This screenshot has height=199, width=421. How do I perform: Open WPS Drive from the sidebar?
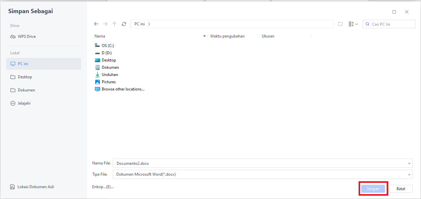click(26, 36)
